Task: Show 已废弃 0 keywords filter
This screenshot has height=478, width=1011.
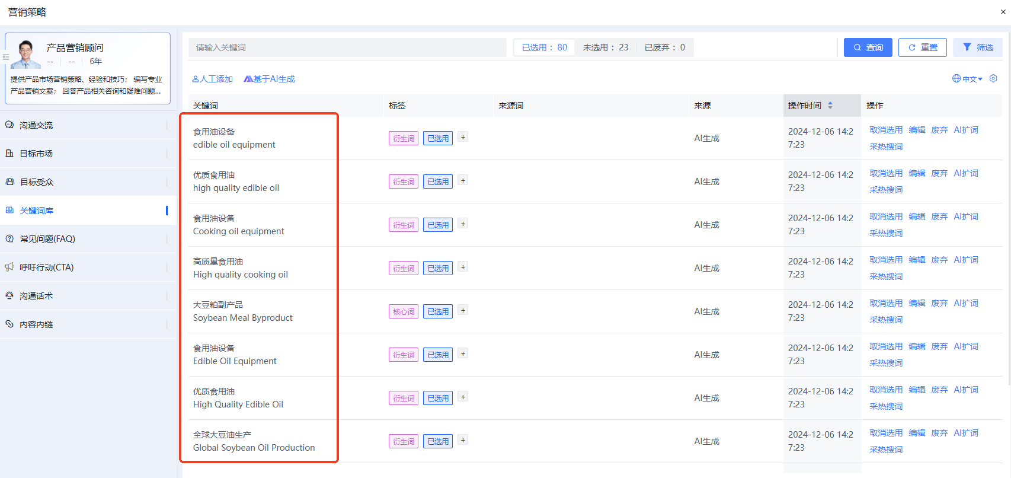Action: [664, 47]
